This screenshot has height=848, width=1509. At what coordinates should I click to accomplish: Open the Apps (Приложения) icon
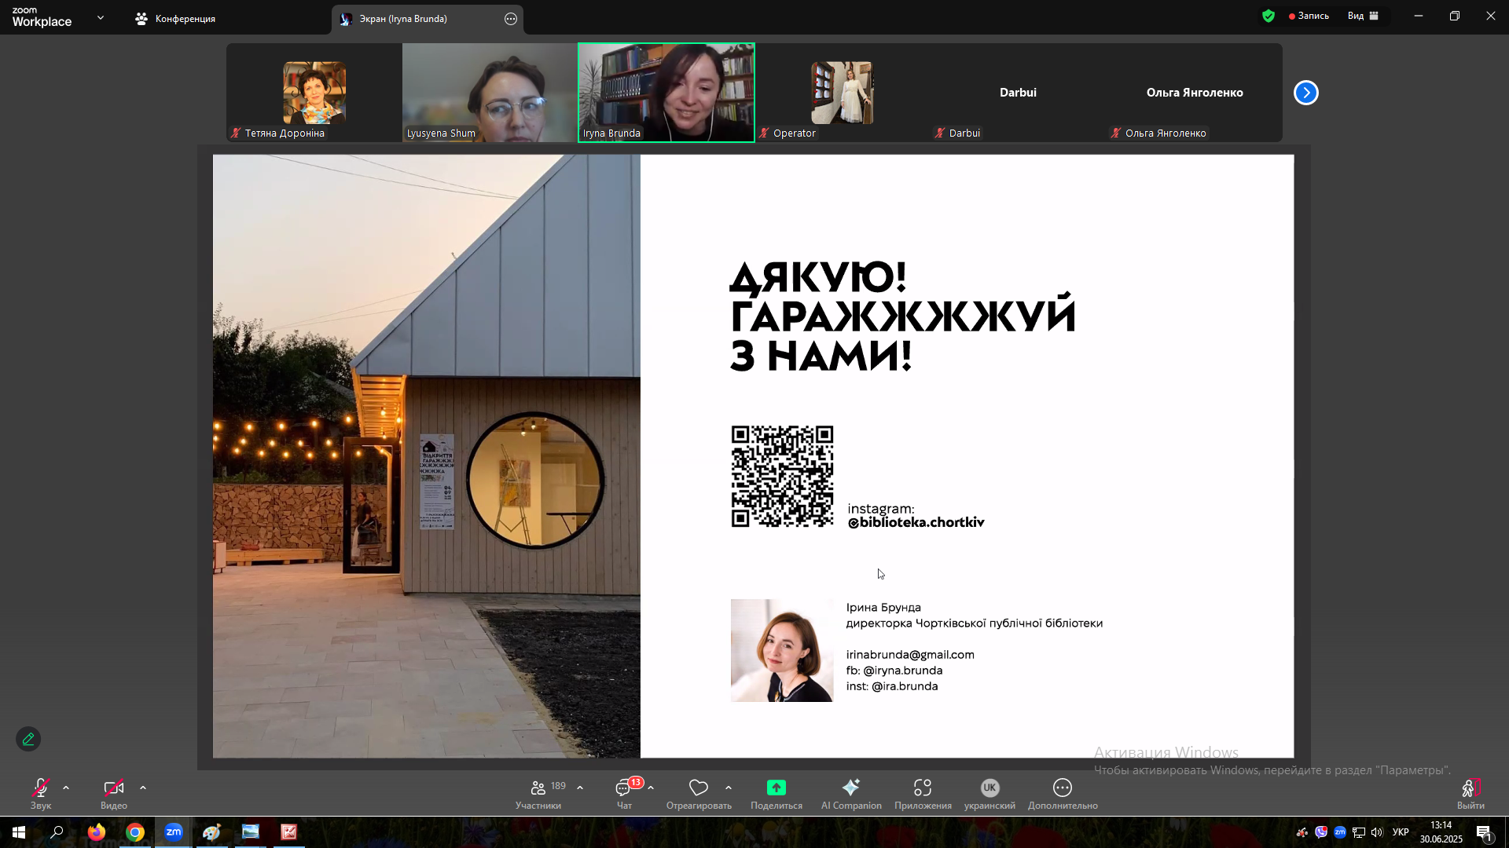[x=923, y=788]
